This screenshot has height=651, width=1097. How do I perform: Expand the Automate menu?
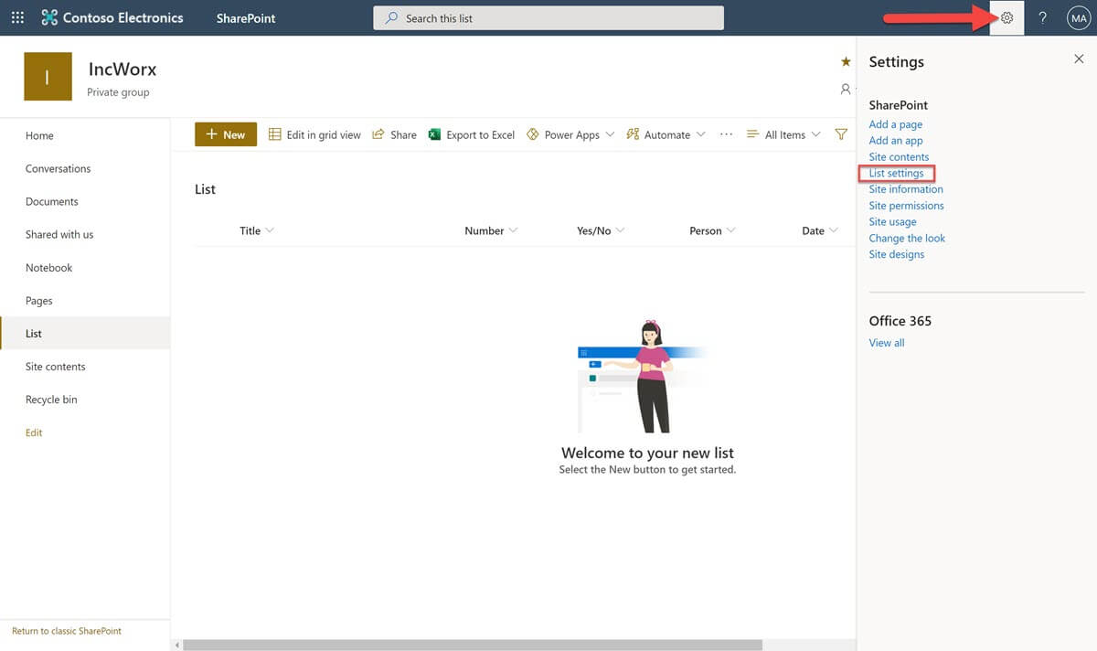pos(666,134)
